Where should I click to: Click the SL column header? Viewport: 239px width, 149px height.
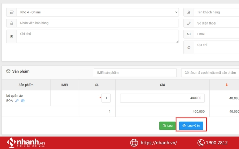tap(97, 85)
